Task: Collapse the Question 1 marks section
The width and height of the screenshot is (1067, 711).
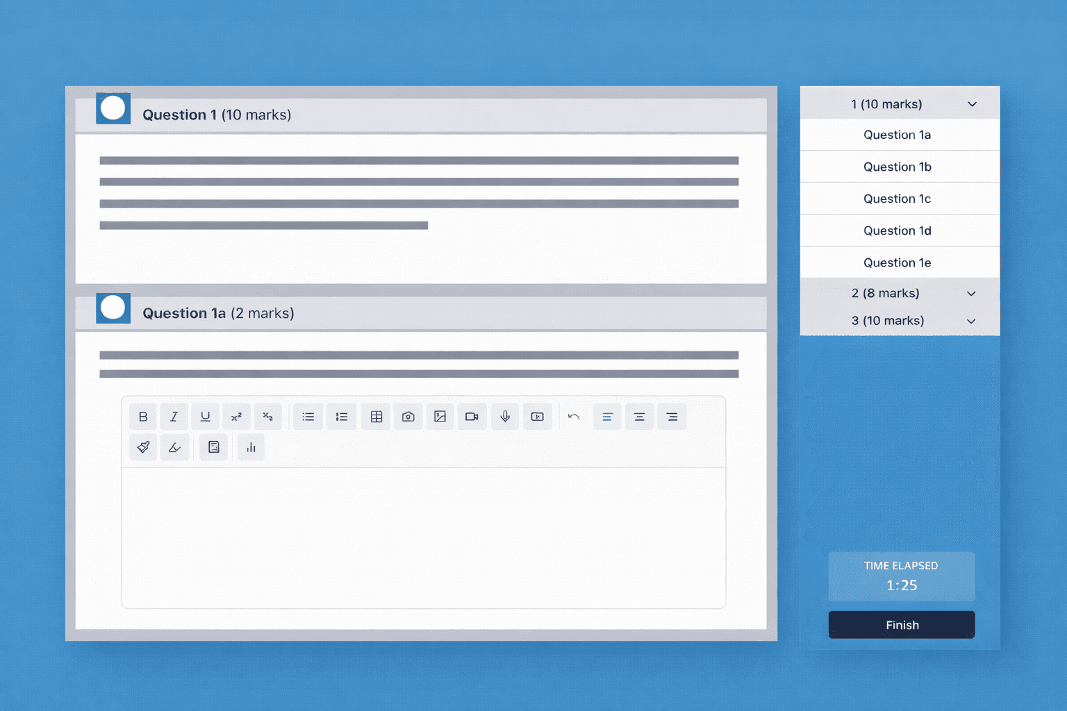Action: pyautogui.click(x=973, y=103)
